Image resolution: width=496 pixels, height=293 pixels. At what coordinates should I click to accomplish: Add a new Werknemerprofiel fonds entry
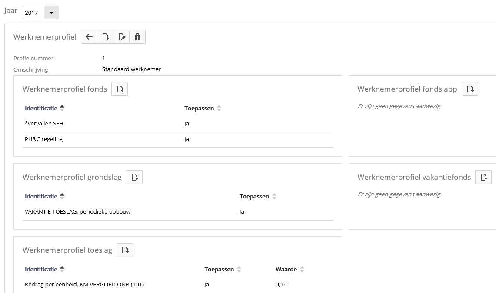(x=120, y=89)
